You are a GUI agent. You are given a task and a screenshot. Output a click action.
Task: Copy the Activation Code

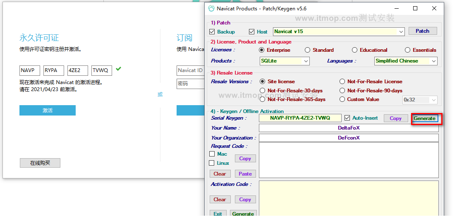point(245,200)
